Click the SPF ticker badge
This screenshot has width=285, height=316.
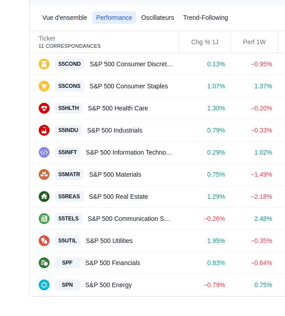(67, 263)
